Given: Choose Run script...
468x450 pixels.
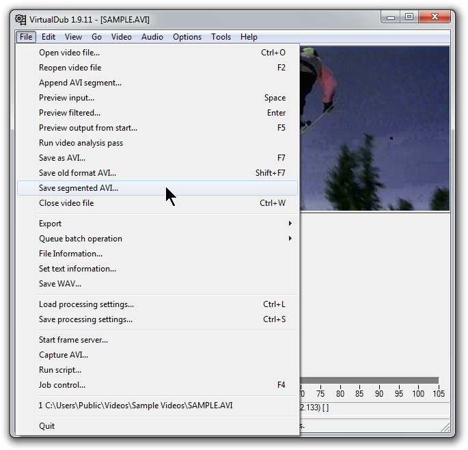Looking at the screenshot, I should tap(157, 370).
